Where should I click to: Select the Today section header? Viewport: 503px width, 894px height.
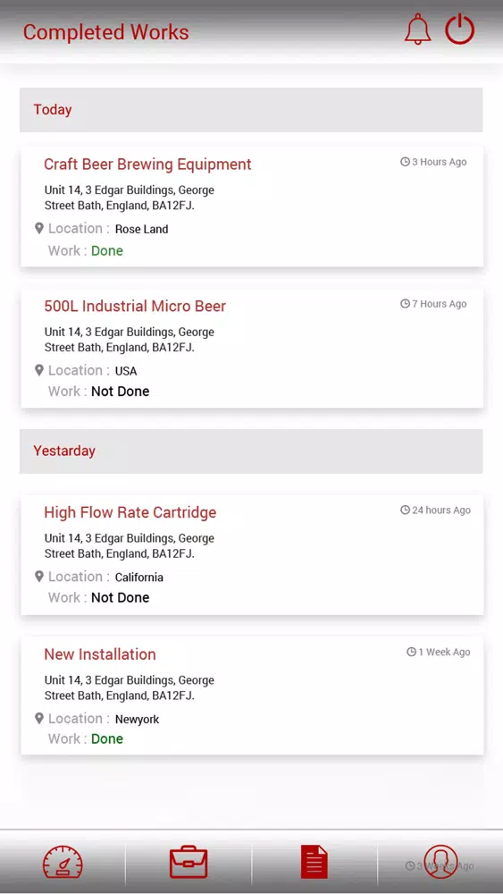(251, 109)
